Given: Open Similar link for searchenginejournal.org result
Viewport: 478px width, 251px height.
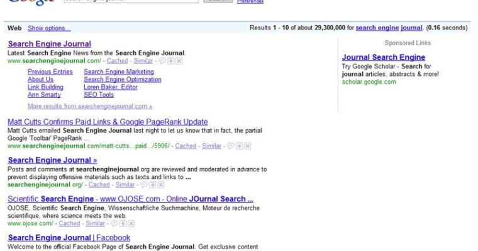Looking at the screenshot, I should (125, 184).
